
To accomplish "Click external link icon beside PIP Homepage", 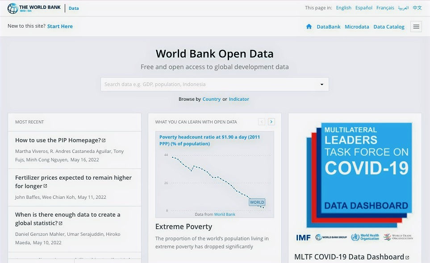I will (x=104, y=140).
